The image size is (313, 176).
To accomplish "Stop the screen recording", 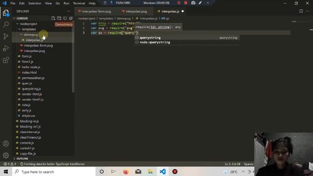I will click(186, 3).
